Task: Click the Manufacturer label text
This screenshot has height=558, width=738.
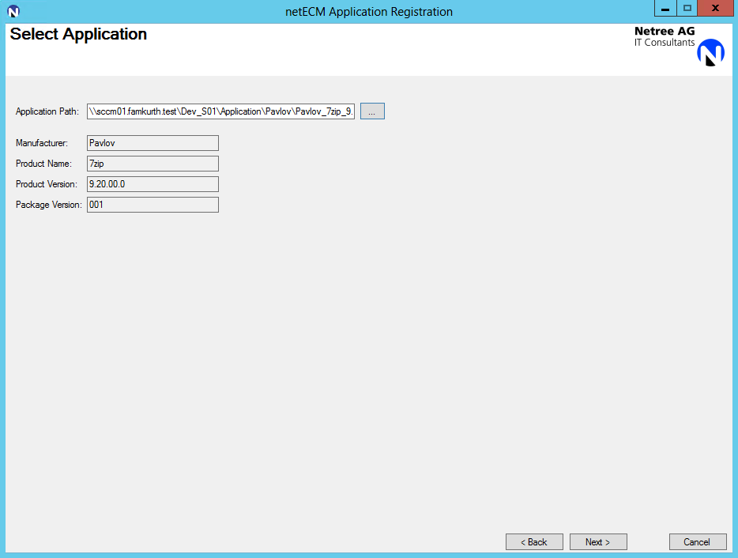Action: [x=42, y=143]
